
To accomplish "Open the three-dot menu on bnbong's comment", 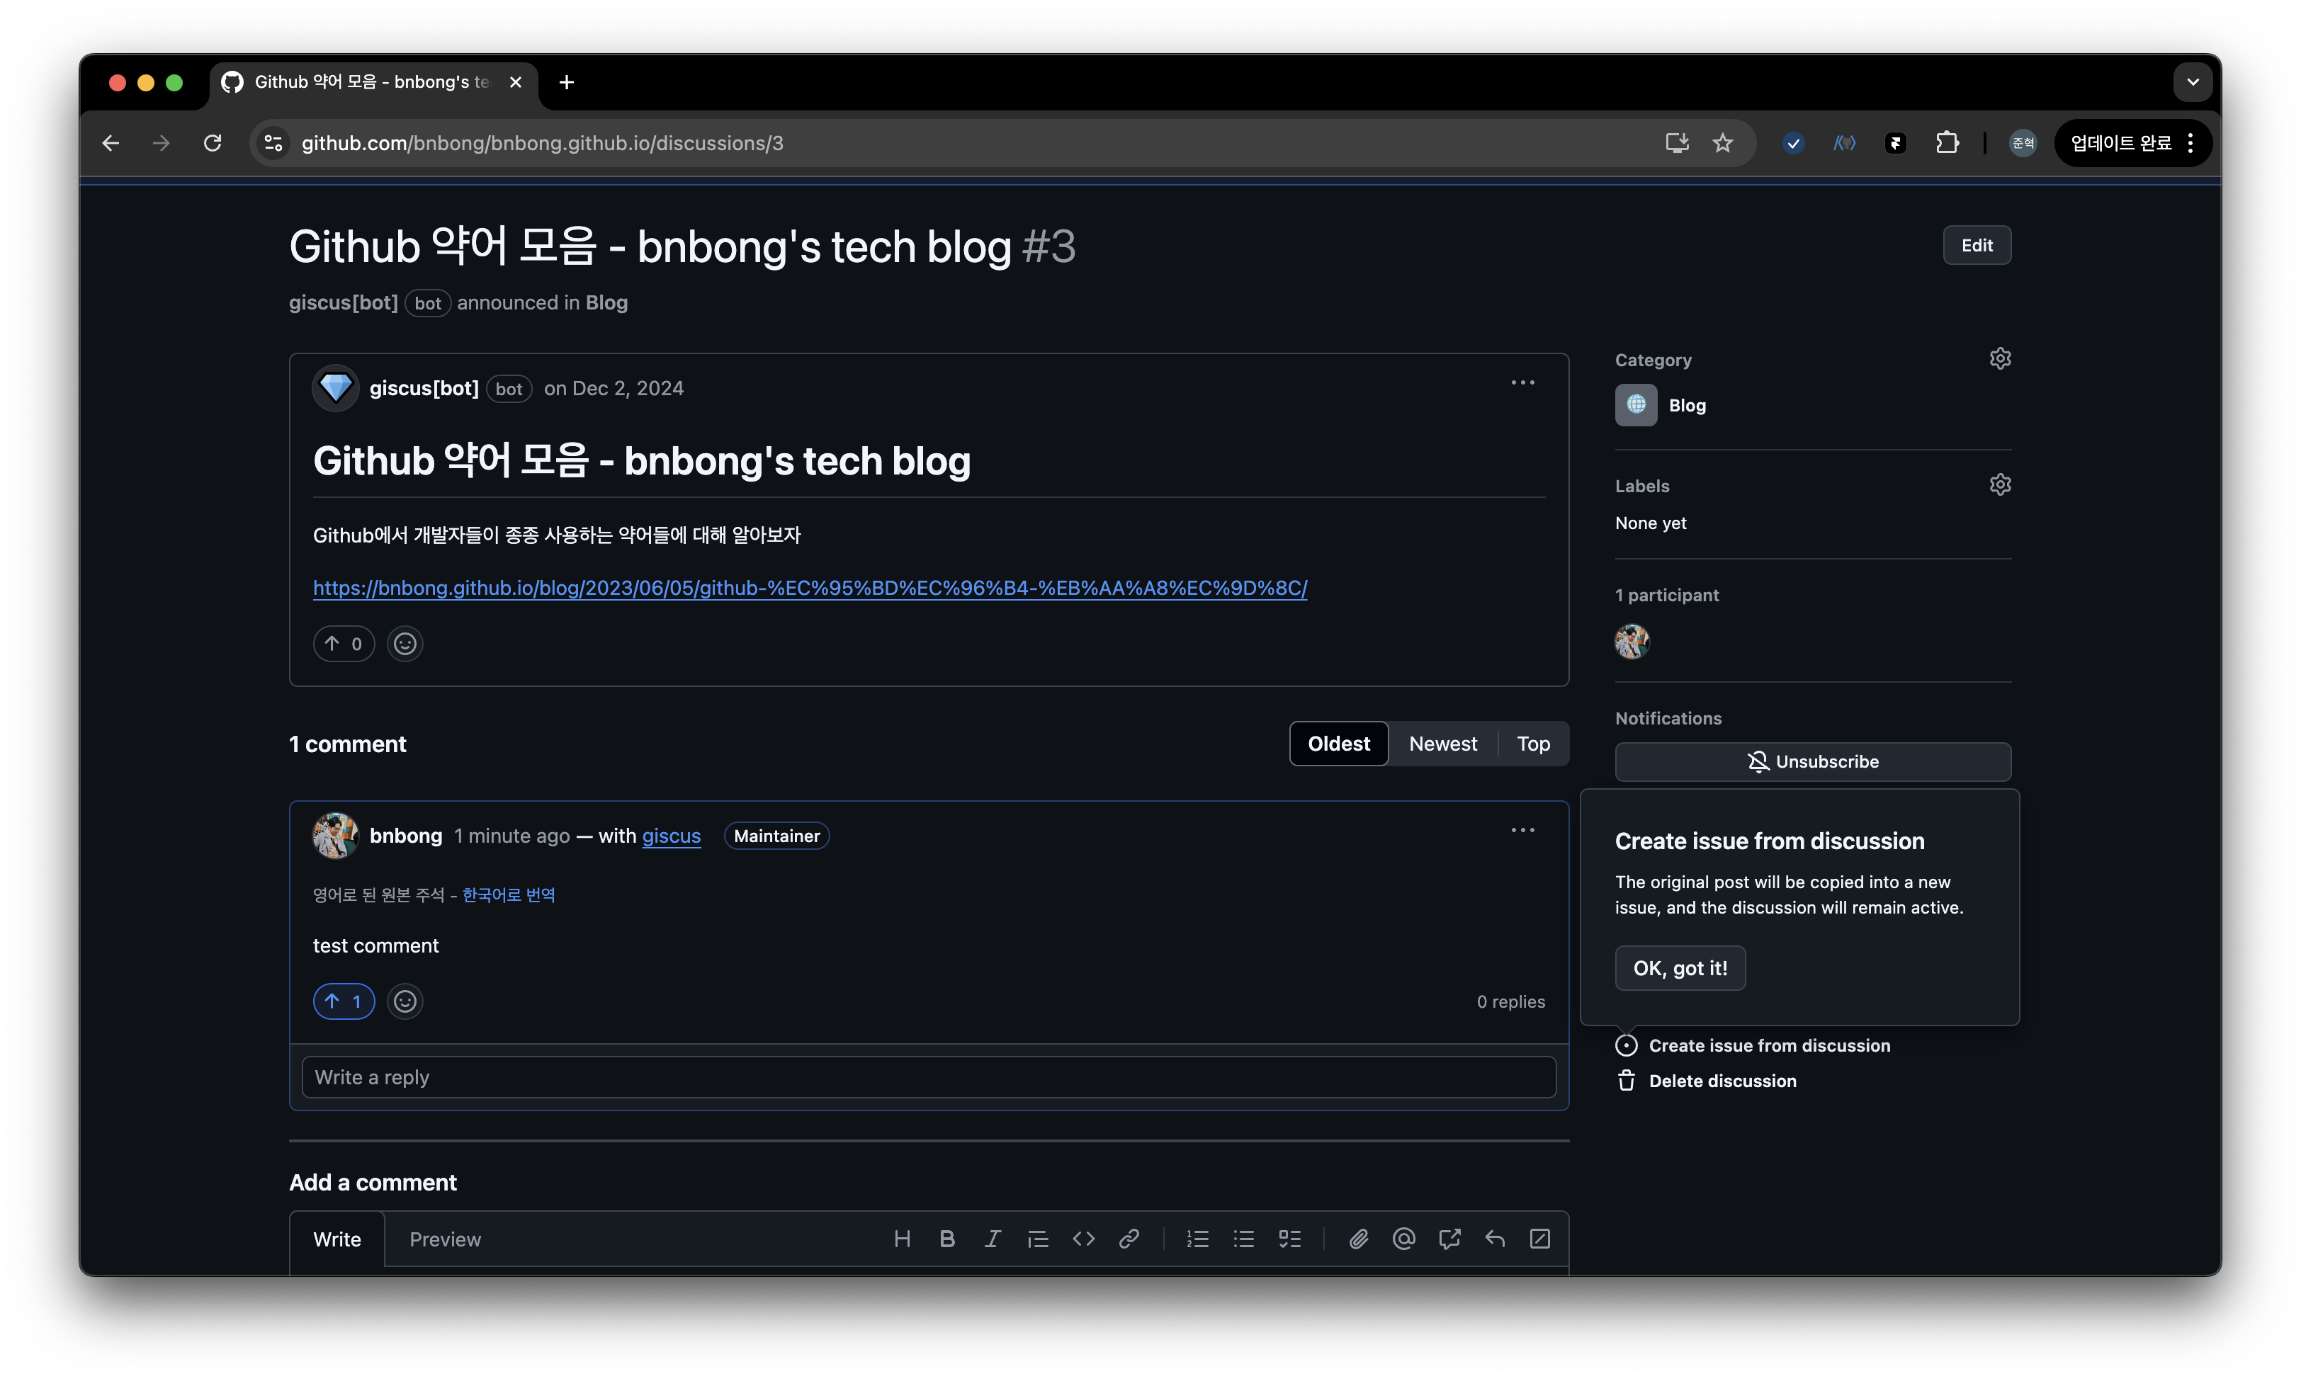I will (1523, 830).
